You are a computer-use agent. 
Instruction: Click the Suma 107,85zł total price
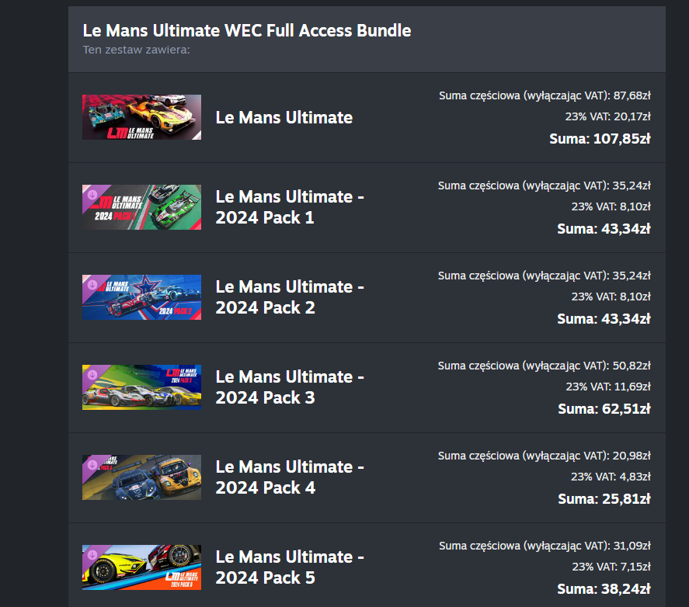pyautogui.click(x=600, y=139)
